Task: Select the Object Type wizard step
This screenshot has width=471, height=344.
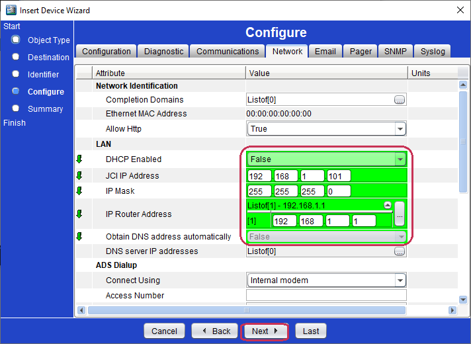Action: [x=40, y=40]
